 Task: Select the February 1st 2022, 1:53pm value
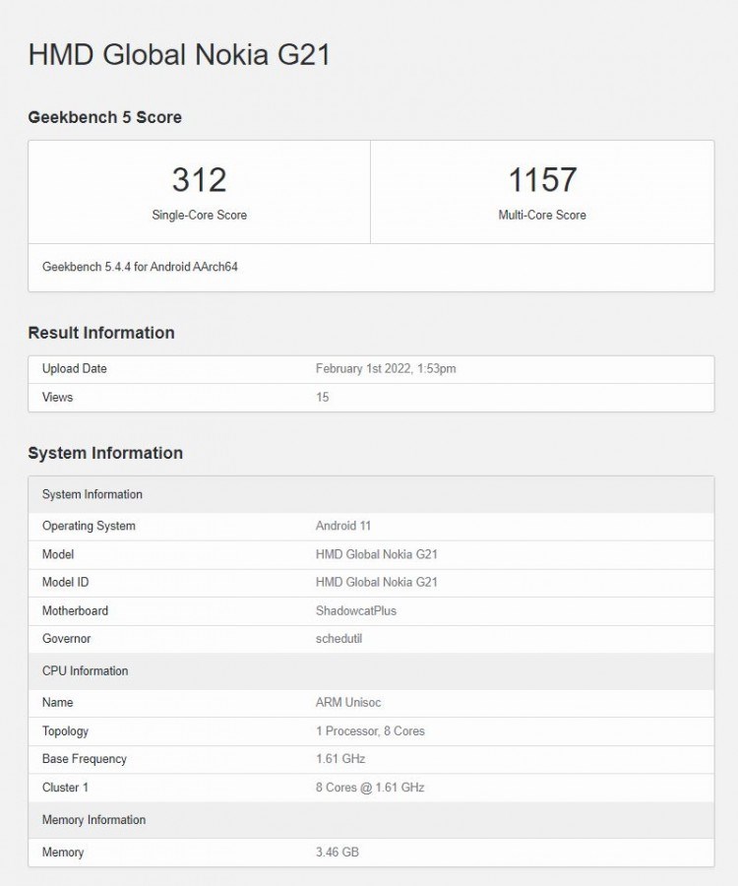click(x=386, y=368)
